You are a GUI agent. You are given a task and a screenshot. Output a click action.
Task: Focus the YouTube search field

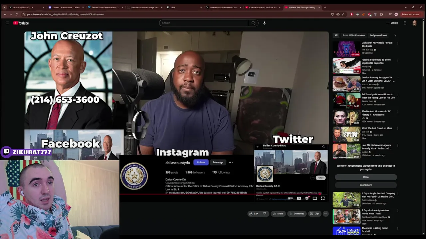(x=203, y=23)
